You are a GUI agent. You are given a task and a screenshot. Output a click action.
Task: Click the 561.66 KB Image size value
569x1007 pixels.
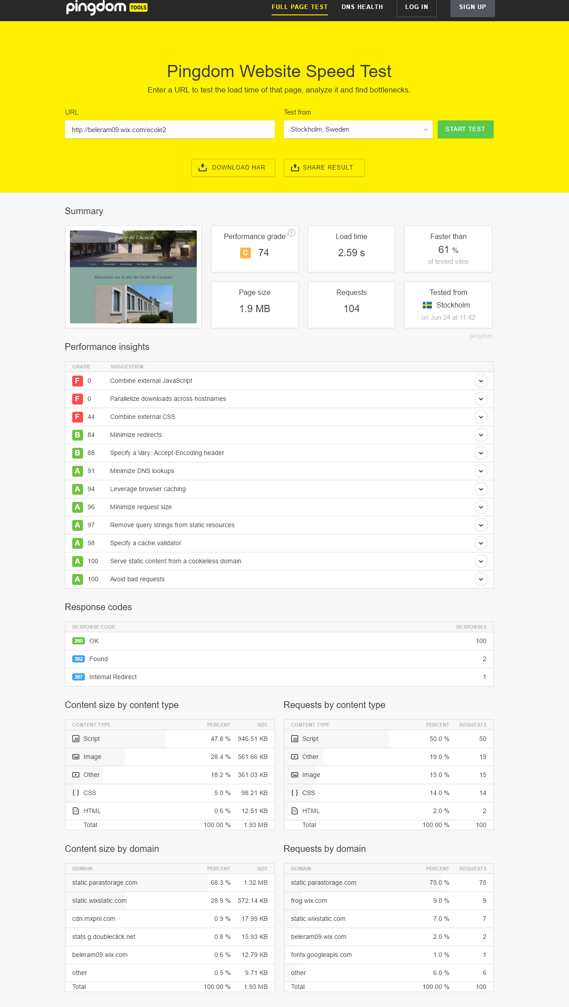coord(253,757)
